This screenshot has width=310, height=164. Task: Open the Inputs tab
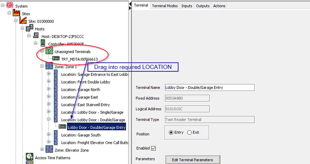[x=187, y=6]
